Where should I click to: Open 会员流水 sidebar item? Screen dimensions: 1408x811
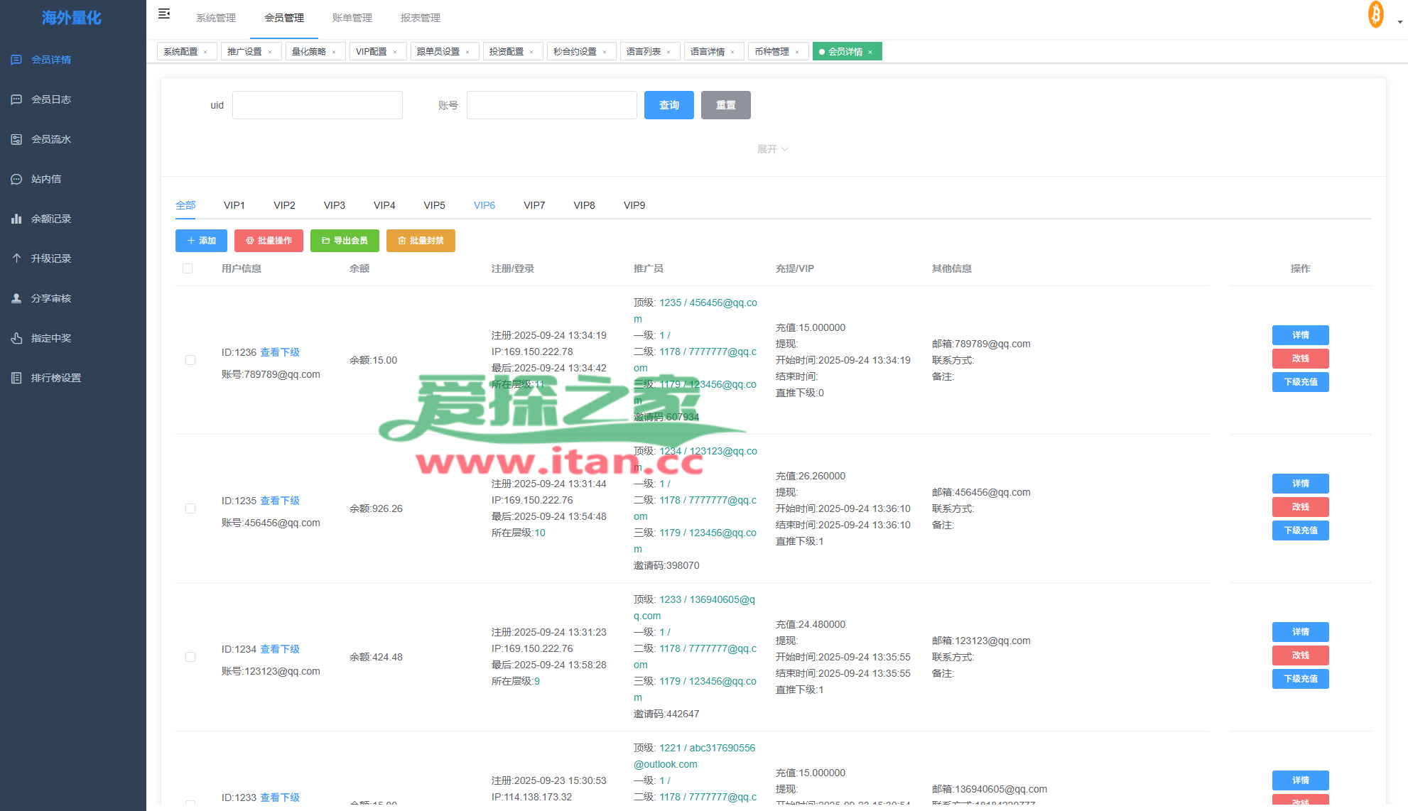pyautogui.click(x=51, y=139)
